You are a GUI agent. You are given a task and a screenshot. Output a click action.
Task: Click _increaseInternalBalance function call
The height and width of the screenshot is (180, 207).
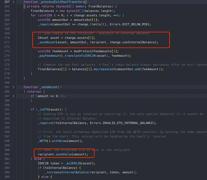(x=67, y=172)
